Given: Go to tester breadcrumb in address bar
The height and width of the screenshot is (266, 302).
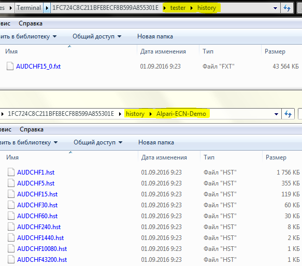Looking at the screenshot, I should tap(178, 8).
